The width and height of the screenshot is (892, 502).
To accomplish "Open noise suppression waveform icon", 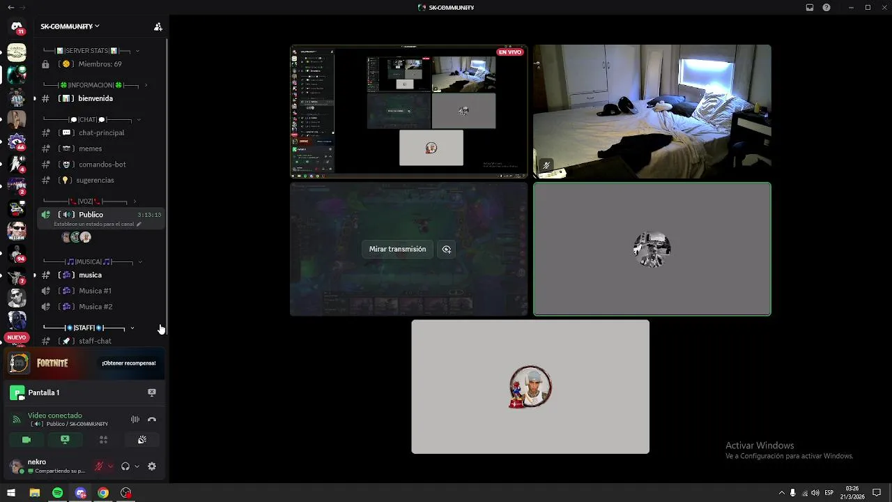I will pyautogui.click(x=135, y=420).
